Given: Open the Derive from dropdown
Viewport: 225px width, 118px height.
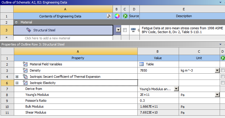Looking at the screenshot, I should 176,89.
